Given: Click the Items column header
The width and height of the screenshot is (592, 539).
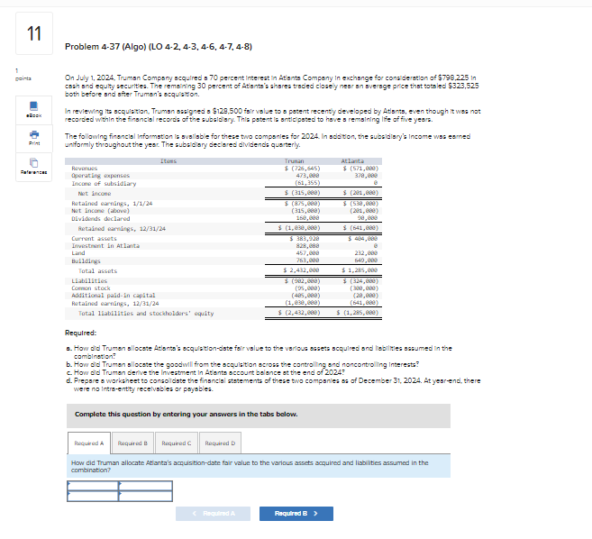Looking at the screenshot, I should coord(168,161).
